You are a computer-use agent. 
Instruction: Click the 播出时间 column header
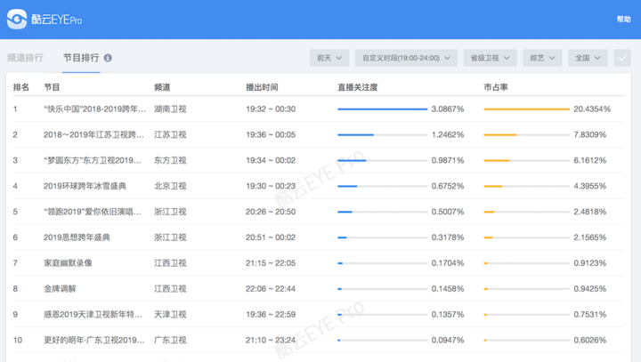(x=262, y=87)
